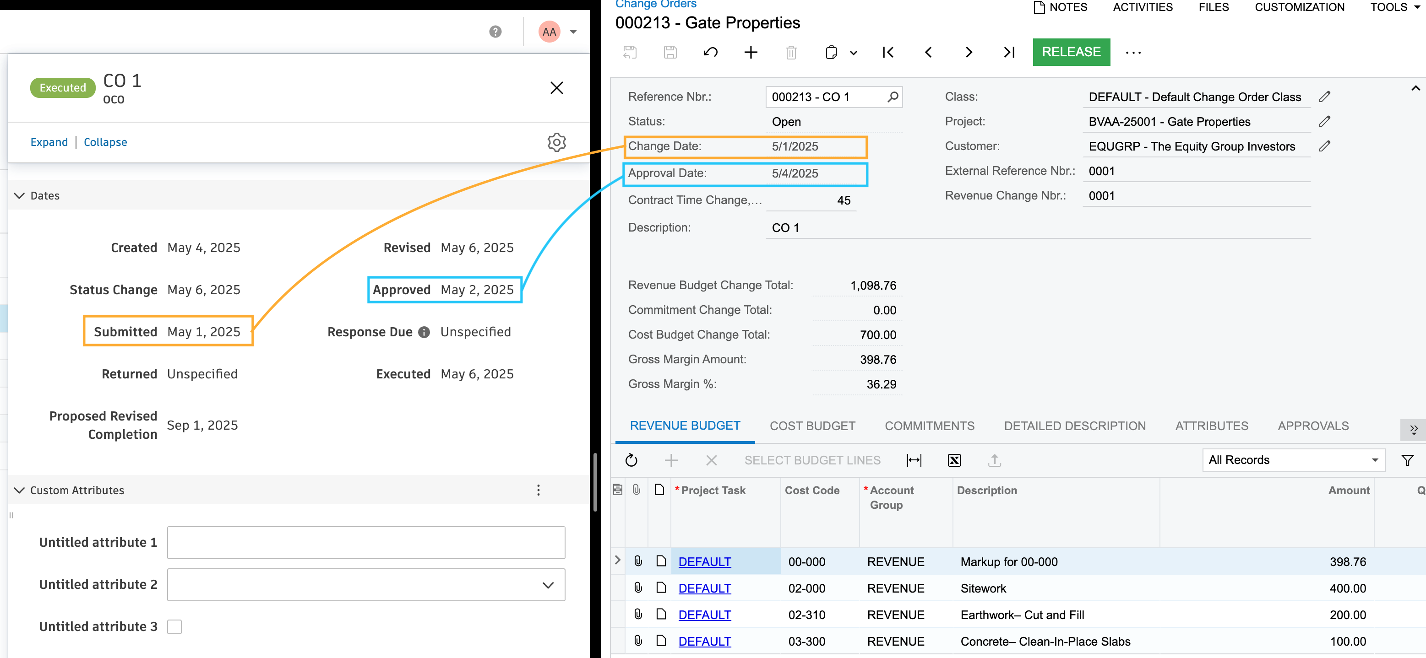Click the undo icon in toolbar

coord(710,53)
